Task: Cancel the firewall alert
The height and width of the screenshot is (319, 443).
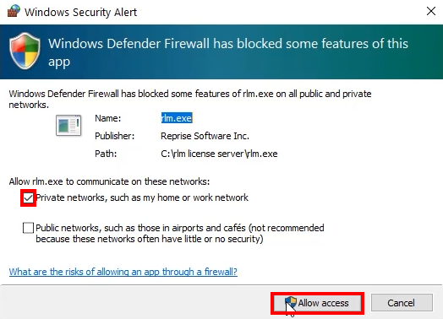Action: pos(402,303)
